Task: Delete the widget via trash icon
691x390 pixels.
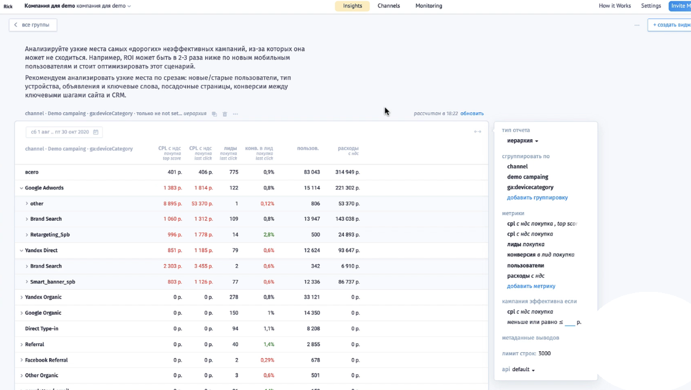Action: (x=225, y=114)
